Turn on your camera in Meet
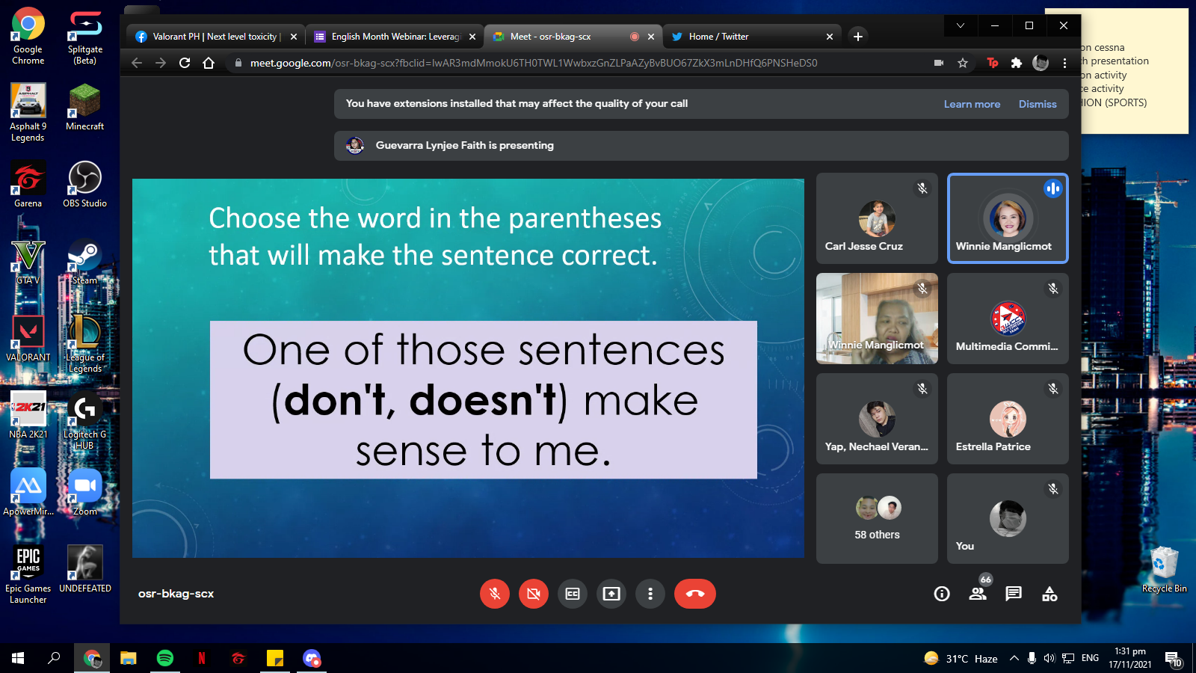 point(534,594)
